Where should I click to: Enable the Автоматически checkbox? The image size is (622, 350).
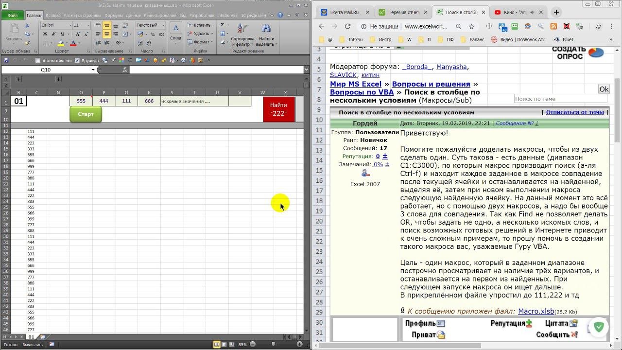tap(38, 61)
